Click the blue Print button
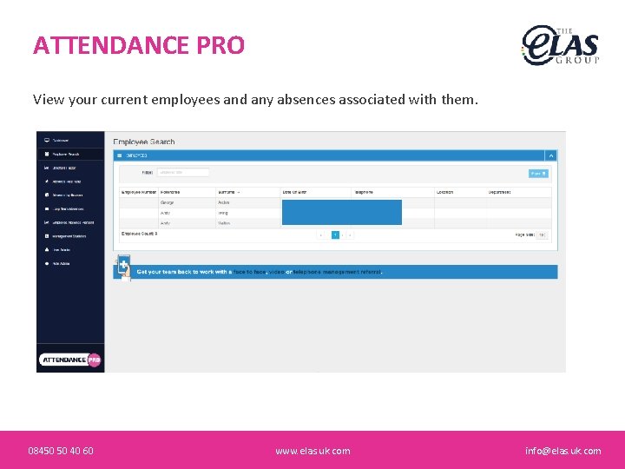The height and width of the screenshot is (469, 625). point(538,174)
